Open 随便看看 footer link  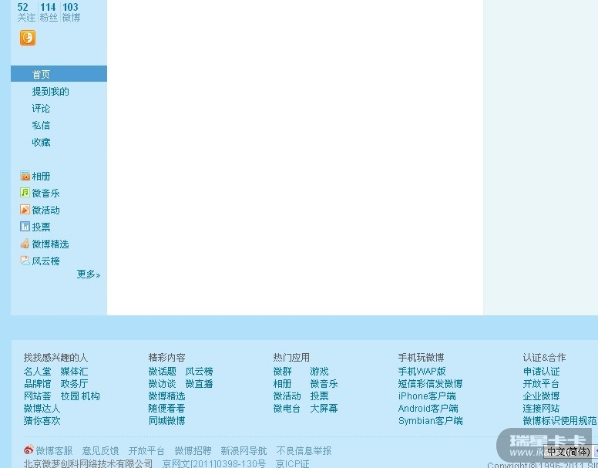tap(166, 408)
